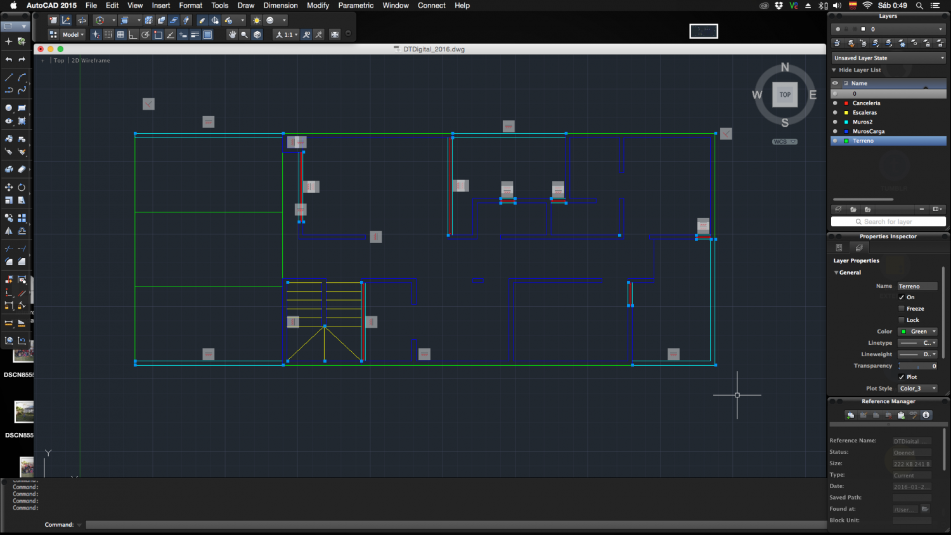Viewport: 951px width, 535px height.
Task: Open the Modify menu
Action: (318, 5)
